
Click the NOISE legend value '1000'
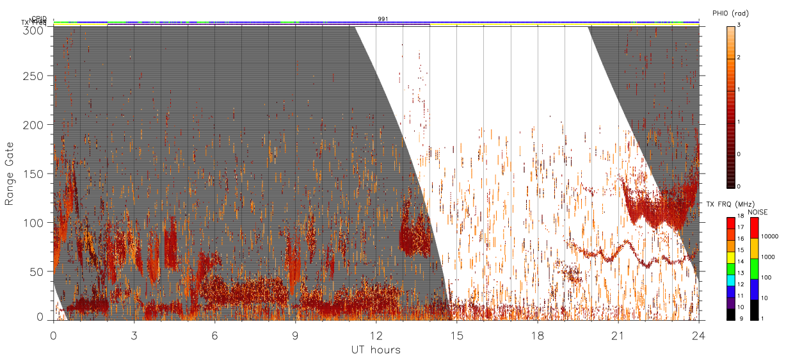coord(768,258)
